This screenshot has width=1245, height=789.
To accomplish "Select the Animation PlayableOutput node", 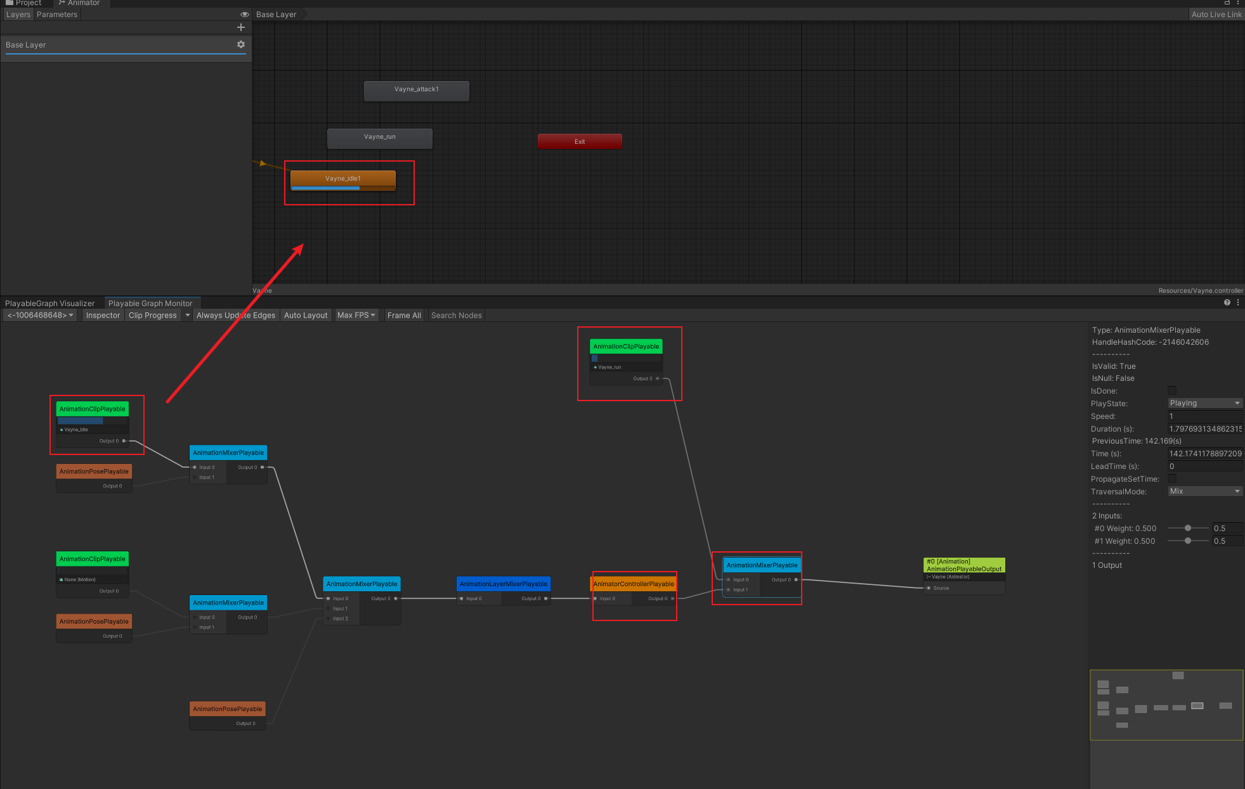I will pyautogui.click(x=963, y=565).
